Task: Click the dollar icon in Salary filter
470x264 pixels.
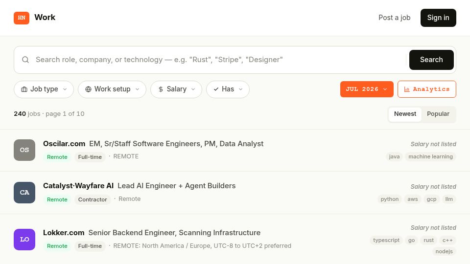Action: click(x=161, y=89)
